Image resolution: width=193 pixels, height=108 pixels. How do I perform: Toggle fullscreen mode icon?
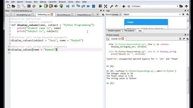[106, 6]
